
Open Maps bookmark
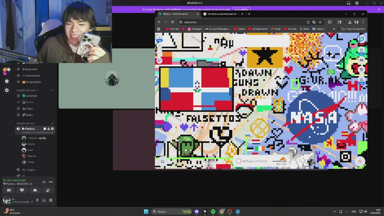(304, 29)
